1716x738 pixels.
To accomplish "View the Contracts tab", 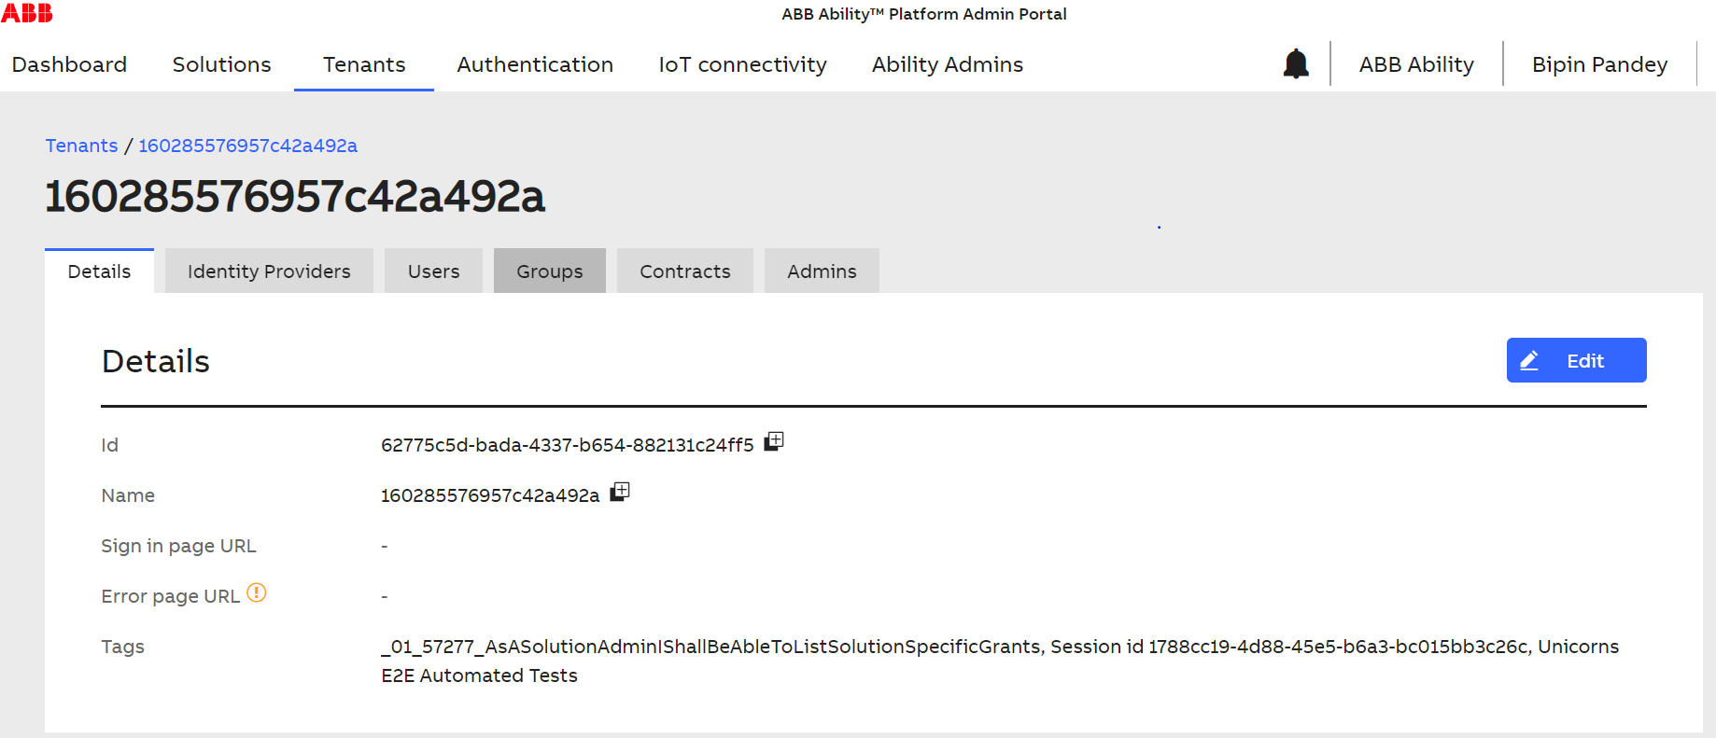I will point(685,271).
